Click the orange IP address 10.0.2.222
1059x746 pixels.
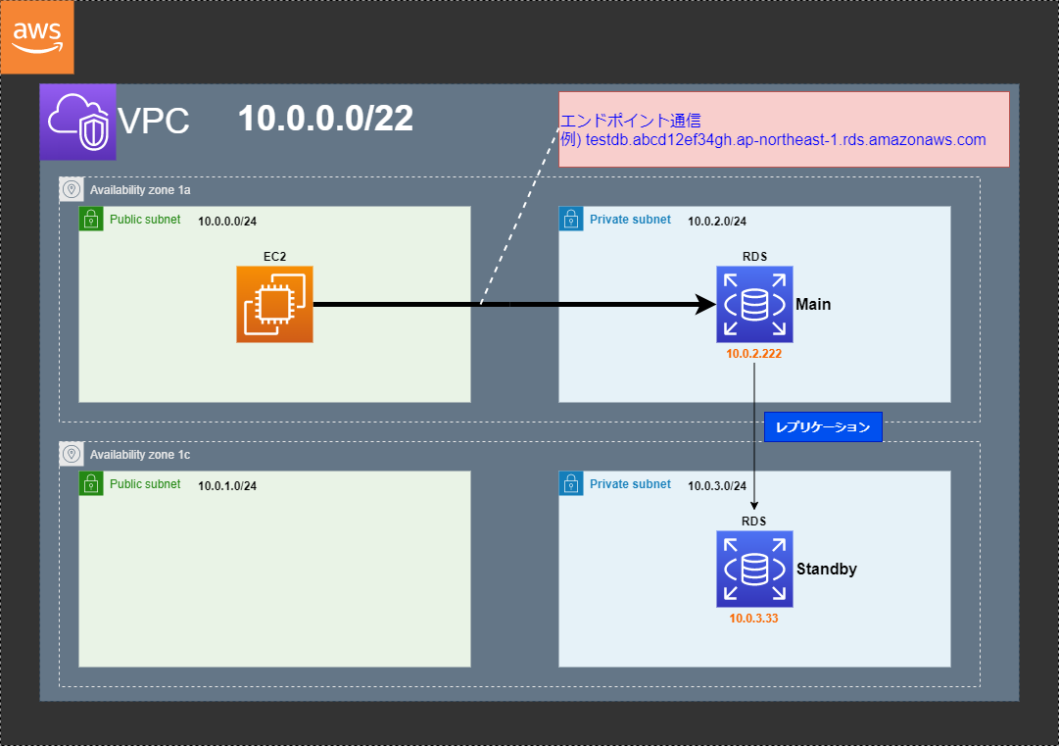pyautogui.click(x=753, y=354)
